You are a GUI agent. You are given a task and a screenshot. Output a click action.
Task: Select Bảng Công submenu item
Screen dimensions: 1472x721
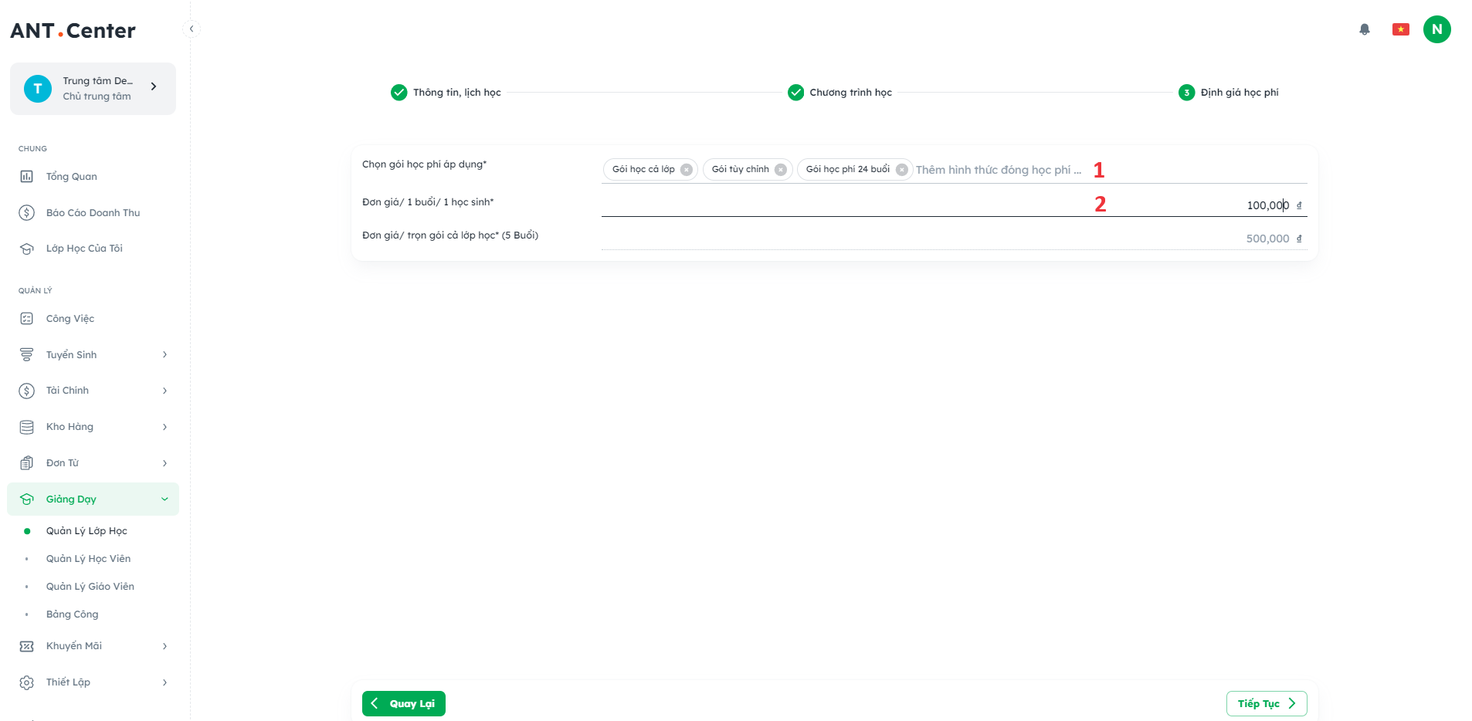tap(72, 614)
